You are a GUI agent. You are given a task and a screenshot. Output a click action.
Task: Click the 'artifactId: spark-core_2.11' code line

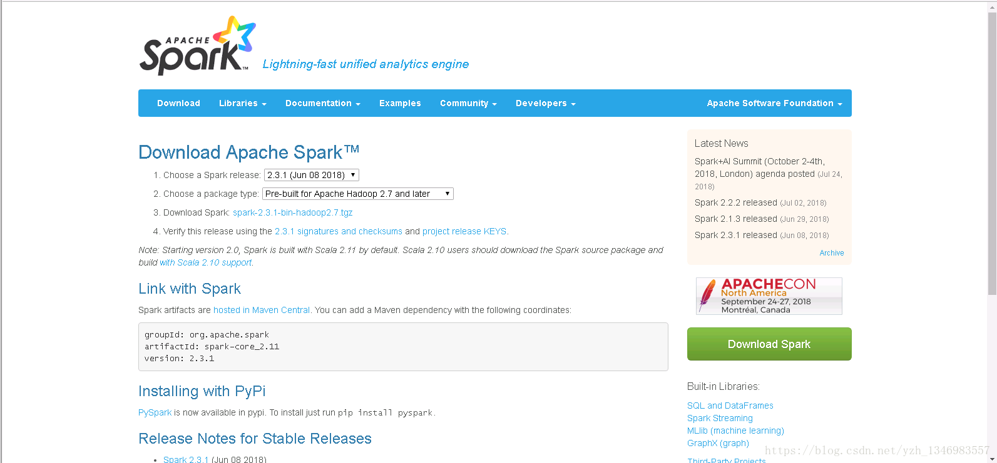(x=212, y=346)
